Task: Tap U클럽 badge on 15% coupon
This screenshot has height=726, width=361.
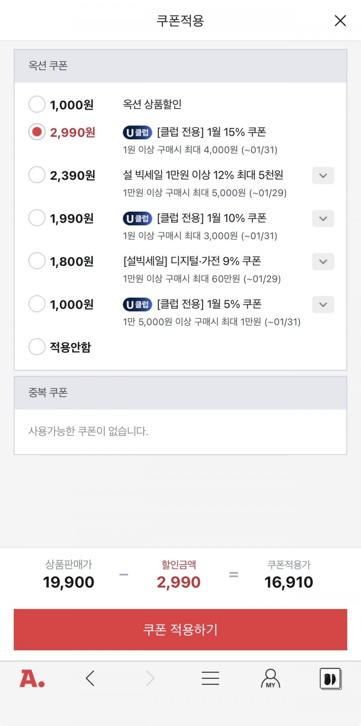Action: tap(137, 132)
